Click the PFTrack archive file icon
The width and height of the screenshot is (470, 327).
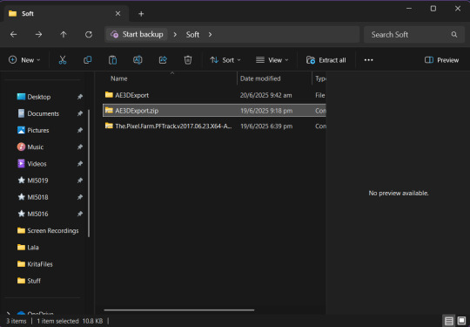109,126
